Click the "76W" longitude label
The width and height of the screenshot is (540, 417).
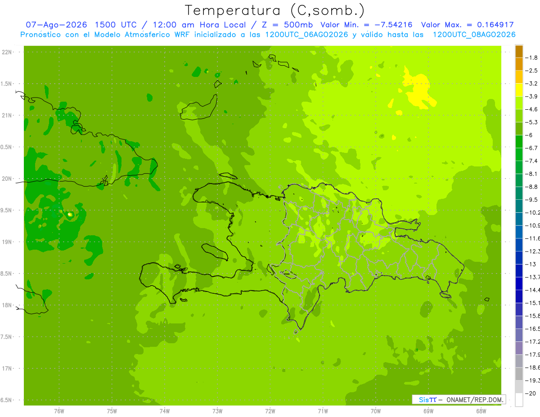click(x=59, y=411)
